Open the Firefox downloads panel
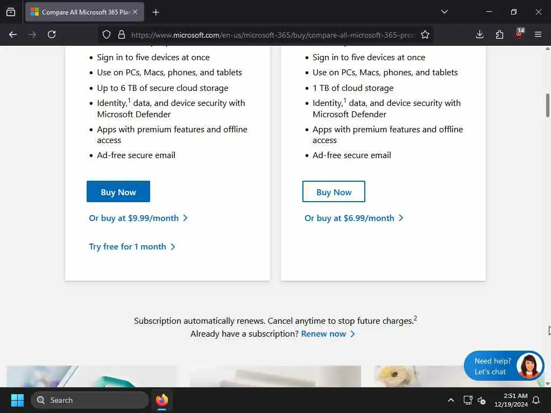This screenshot has height=413, width=551. pyautogui.click(x=479, y=34)
